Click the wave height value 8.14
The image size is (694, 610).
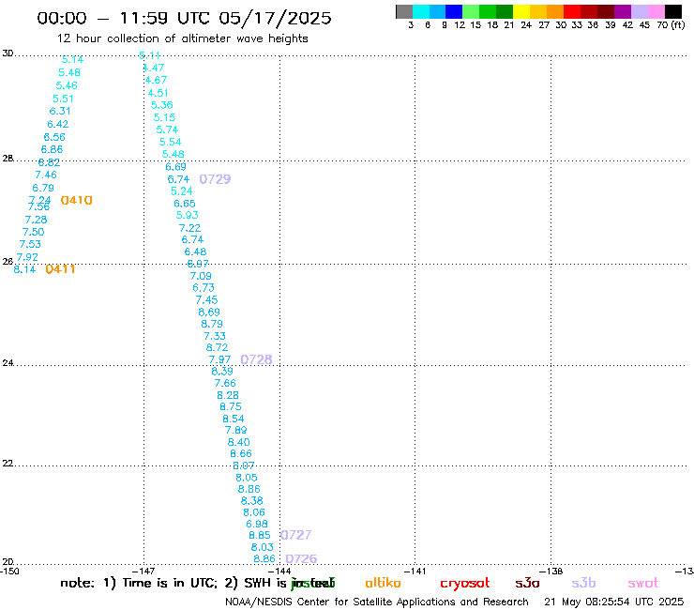24,269
